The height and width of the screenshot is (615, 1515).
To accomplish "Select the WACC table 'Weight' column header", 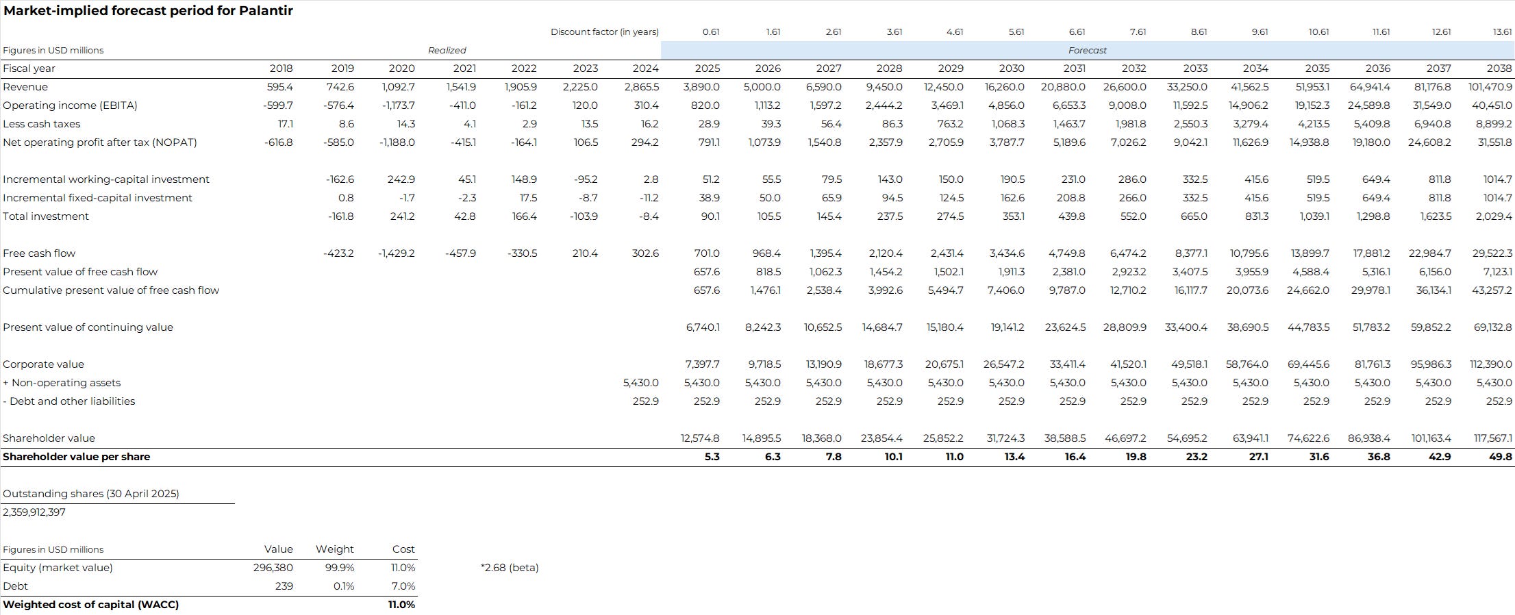I will coord(335,549).
